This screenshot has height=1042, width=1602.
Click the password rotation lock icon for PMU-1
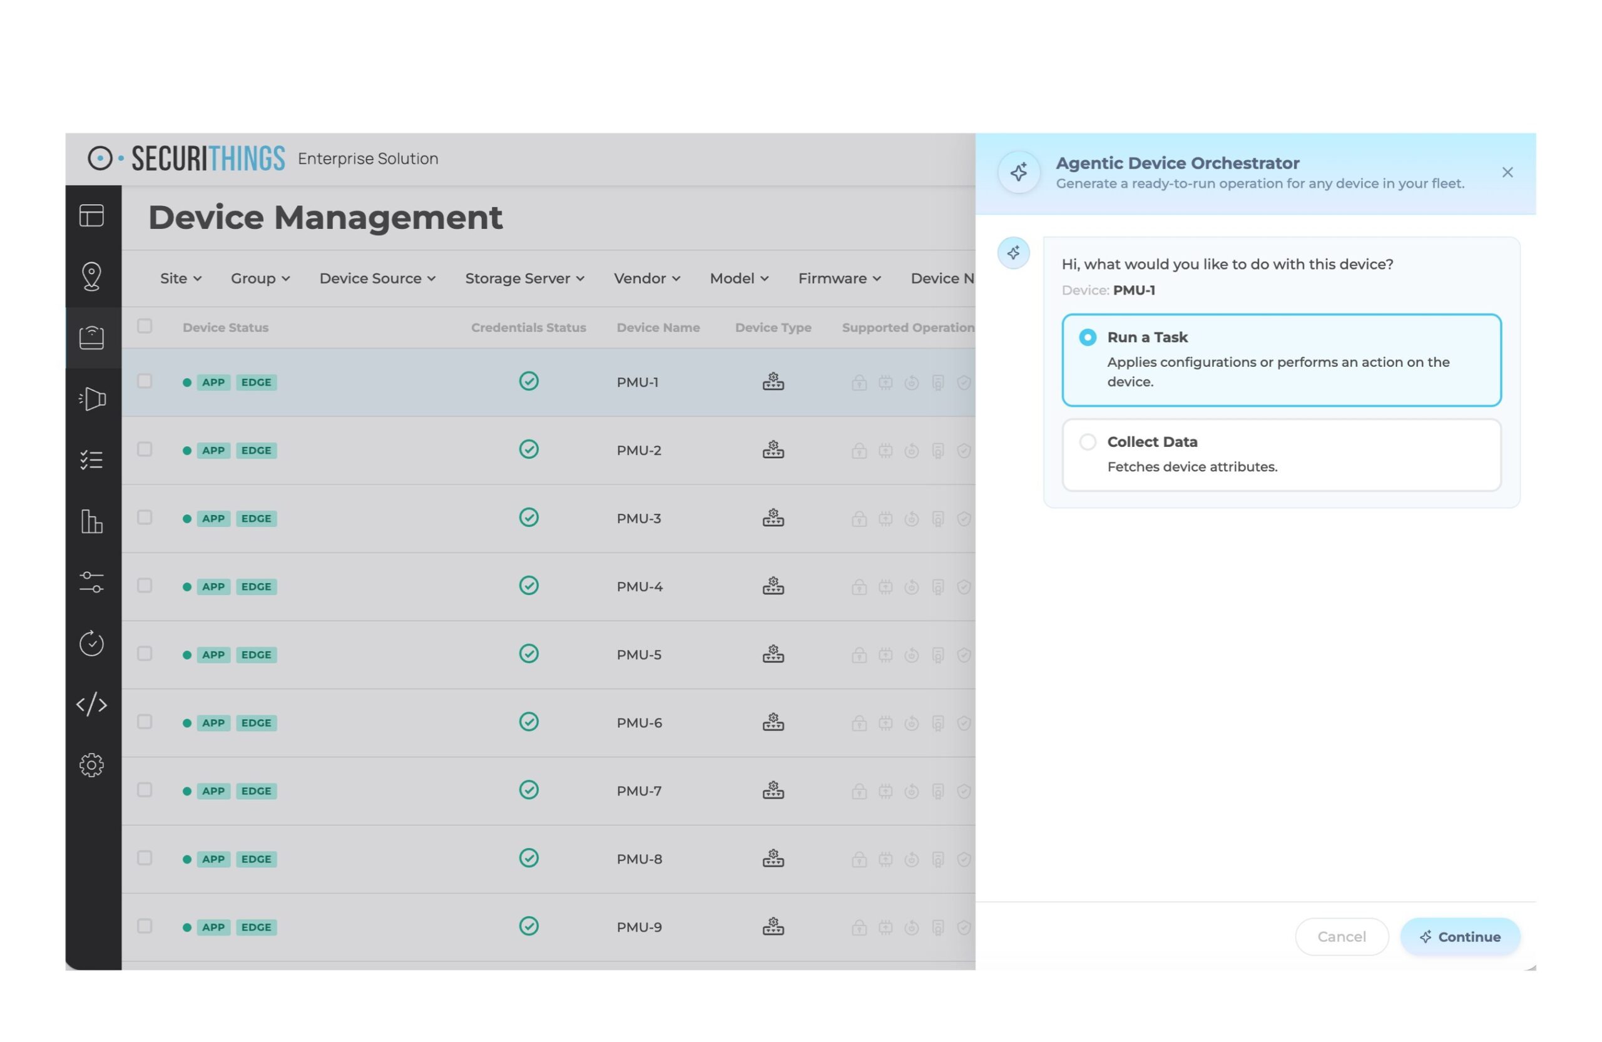[x=860, y=382]
